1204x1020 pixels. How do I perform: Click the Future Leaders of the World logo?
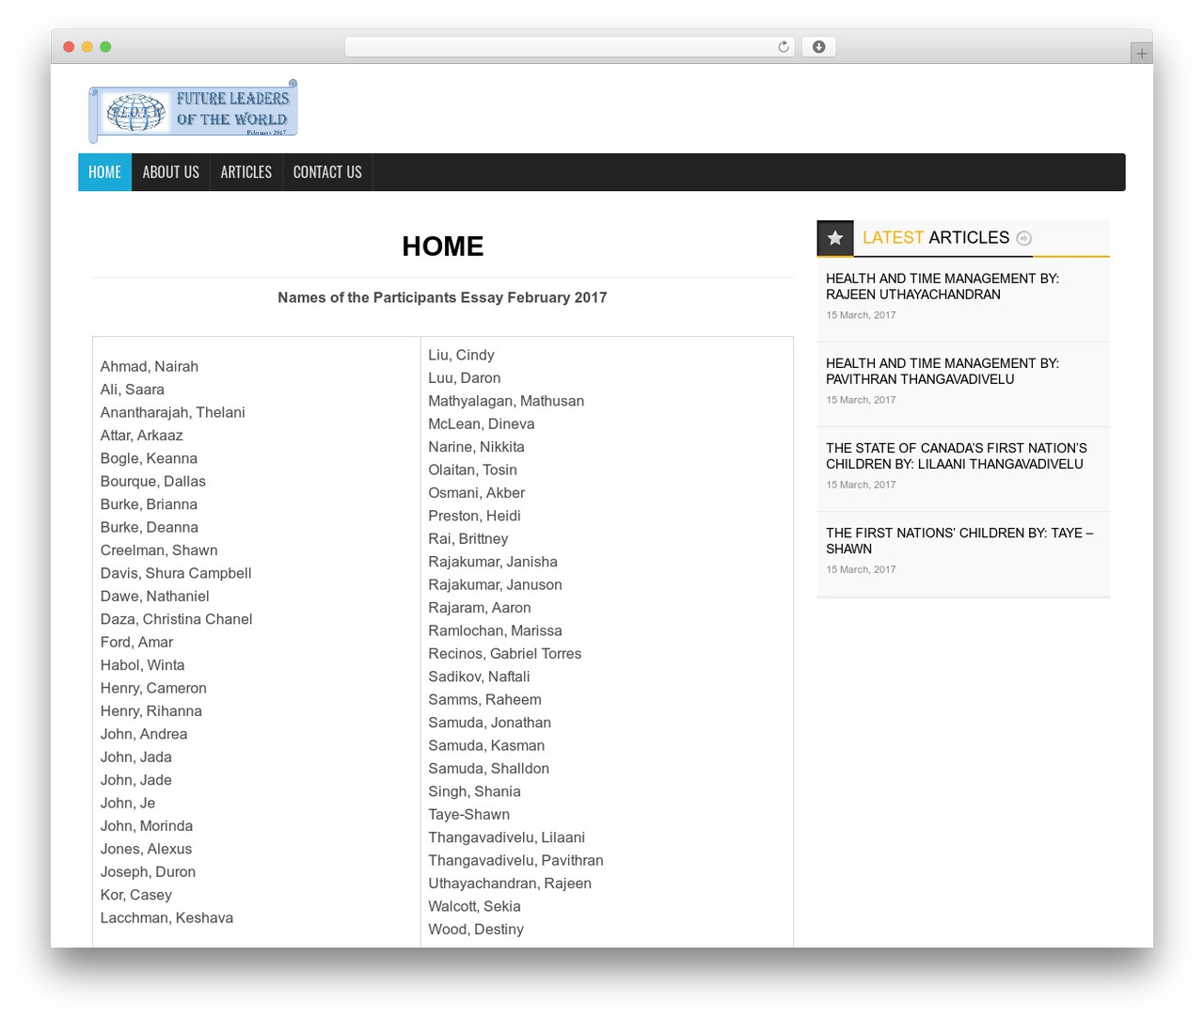(x=193, y=111)
